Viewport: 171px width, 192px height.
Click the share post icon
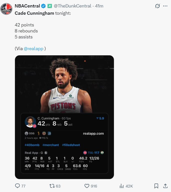[165, 186]
